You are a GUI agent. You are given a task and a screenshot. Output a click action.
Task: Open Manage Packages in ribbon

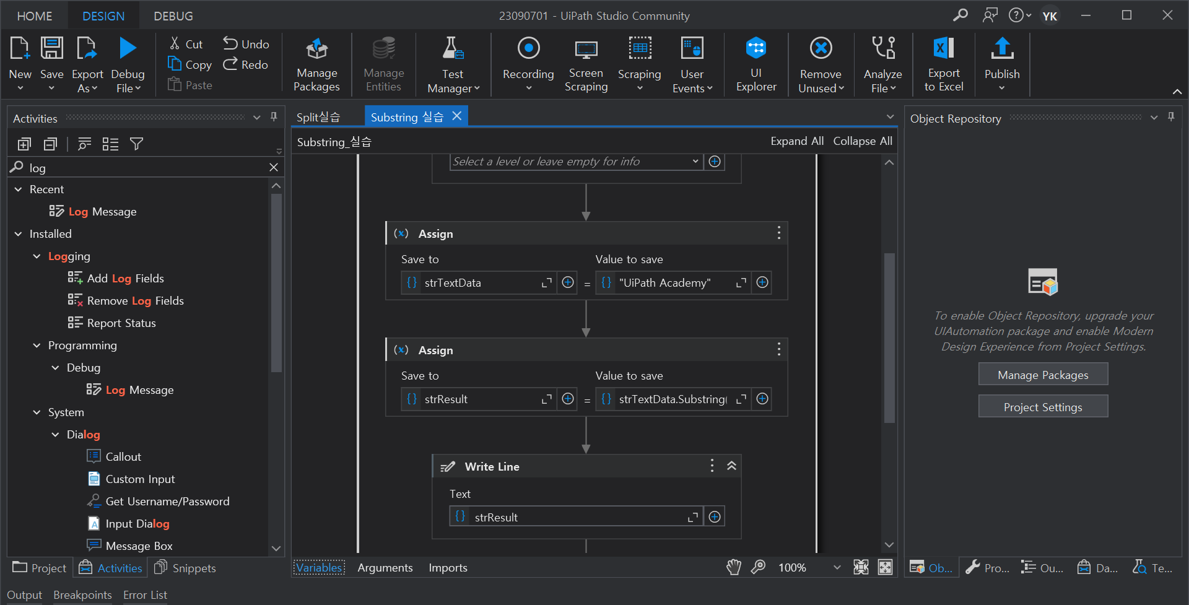(316, 64)
